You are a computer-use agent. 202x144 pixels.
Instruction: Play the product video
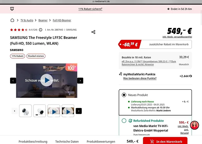point(47,80)
